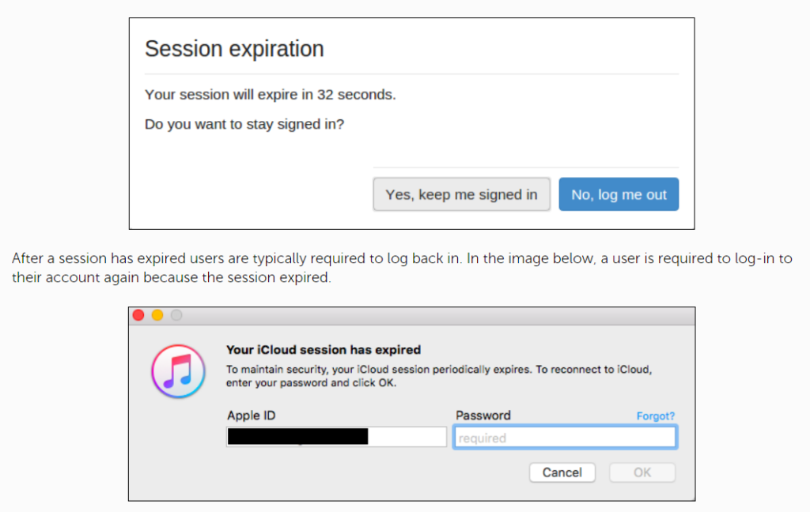Click 'Do you want to stay signed in?' text
810x512 pixels.
click(244, 125)
